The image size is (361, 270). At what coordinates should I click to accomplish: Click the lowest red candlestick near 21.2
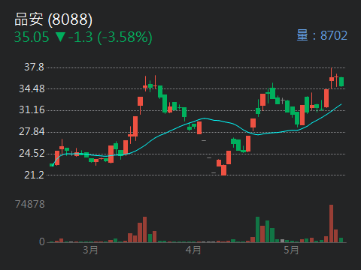tap(223, 170)
